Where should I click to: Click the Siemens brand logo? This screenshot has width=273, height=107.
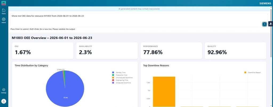[x=265, y=3]
